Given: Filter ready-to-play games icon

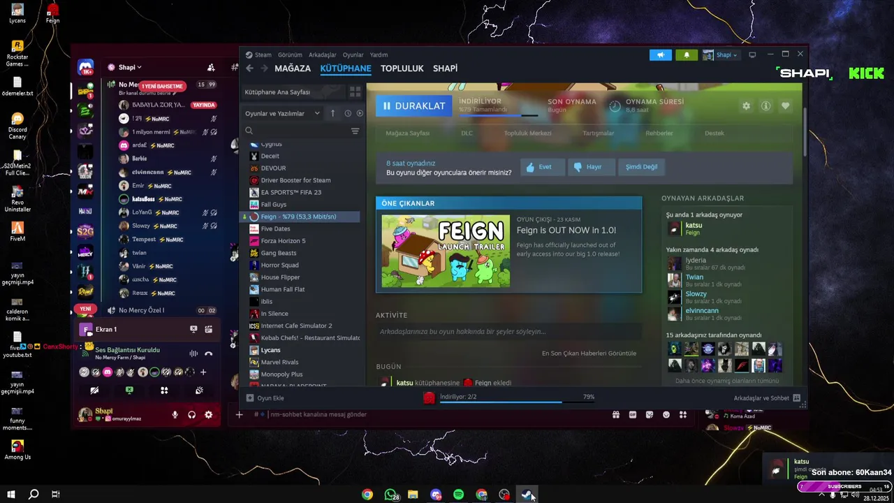Looking at the screenshot, I should (x=360, y=113).
